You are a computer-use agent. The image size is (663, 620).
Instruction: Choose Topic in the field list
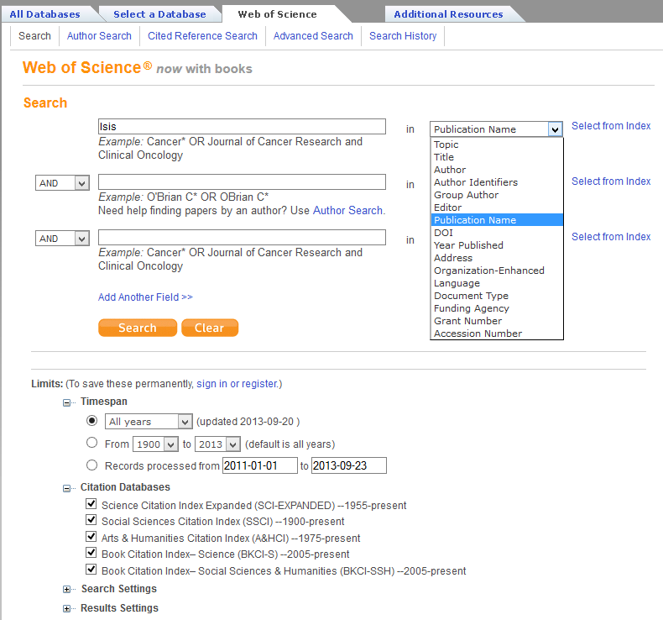[x=497, y=144]
